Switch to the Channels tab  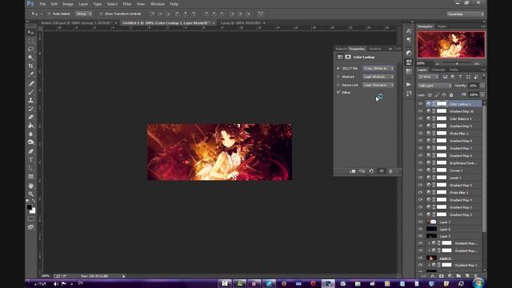click(x=438, y=70)
